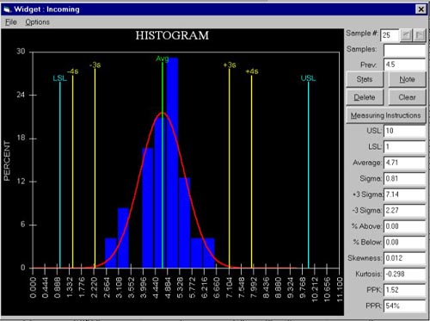Viewport: 430px width, 321px height.
Task: Click the Sigma value field
Action: [404, 179]
